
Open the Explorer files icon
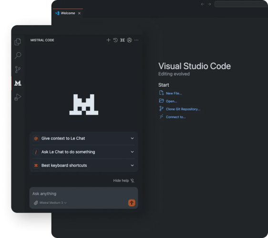click(18, 41)
